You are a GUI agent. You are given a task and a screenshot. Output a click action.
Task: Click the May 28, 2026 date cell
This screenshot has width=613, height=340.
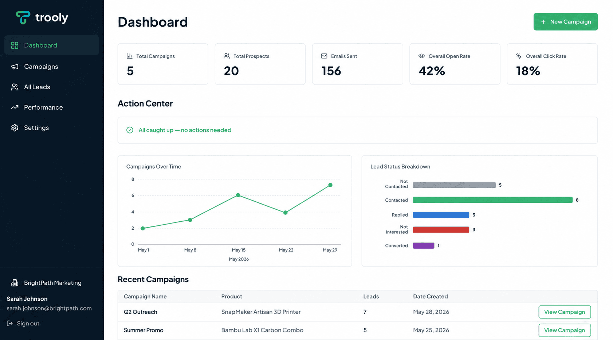click(x=431, y=312)
